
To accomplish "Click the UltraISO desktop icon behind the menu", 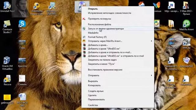I will pyautogui.click(x=78, y=7).
